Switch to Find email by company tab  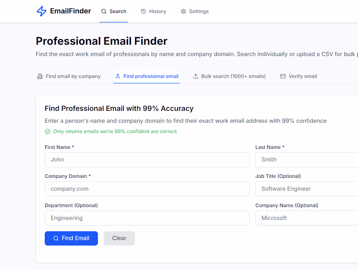click(x=69, y=76)
